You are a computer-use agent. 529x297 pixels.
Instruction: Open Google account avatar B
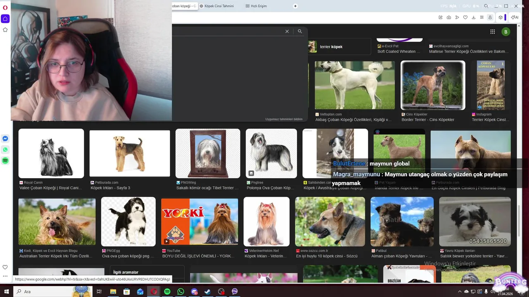tap(505, 32)
